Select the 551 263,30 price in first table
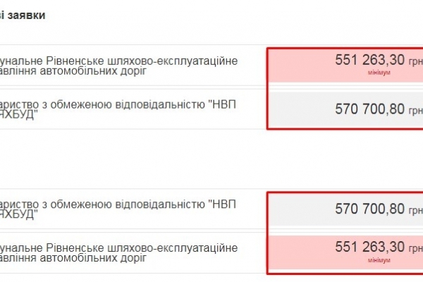 370,59
